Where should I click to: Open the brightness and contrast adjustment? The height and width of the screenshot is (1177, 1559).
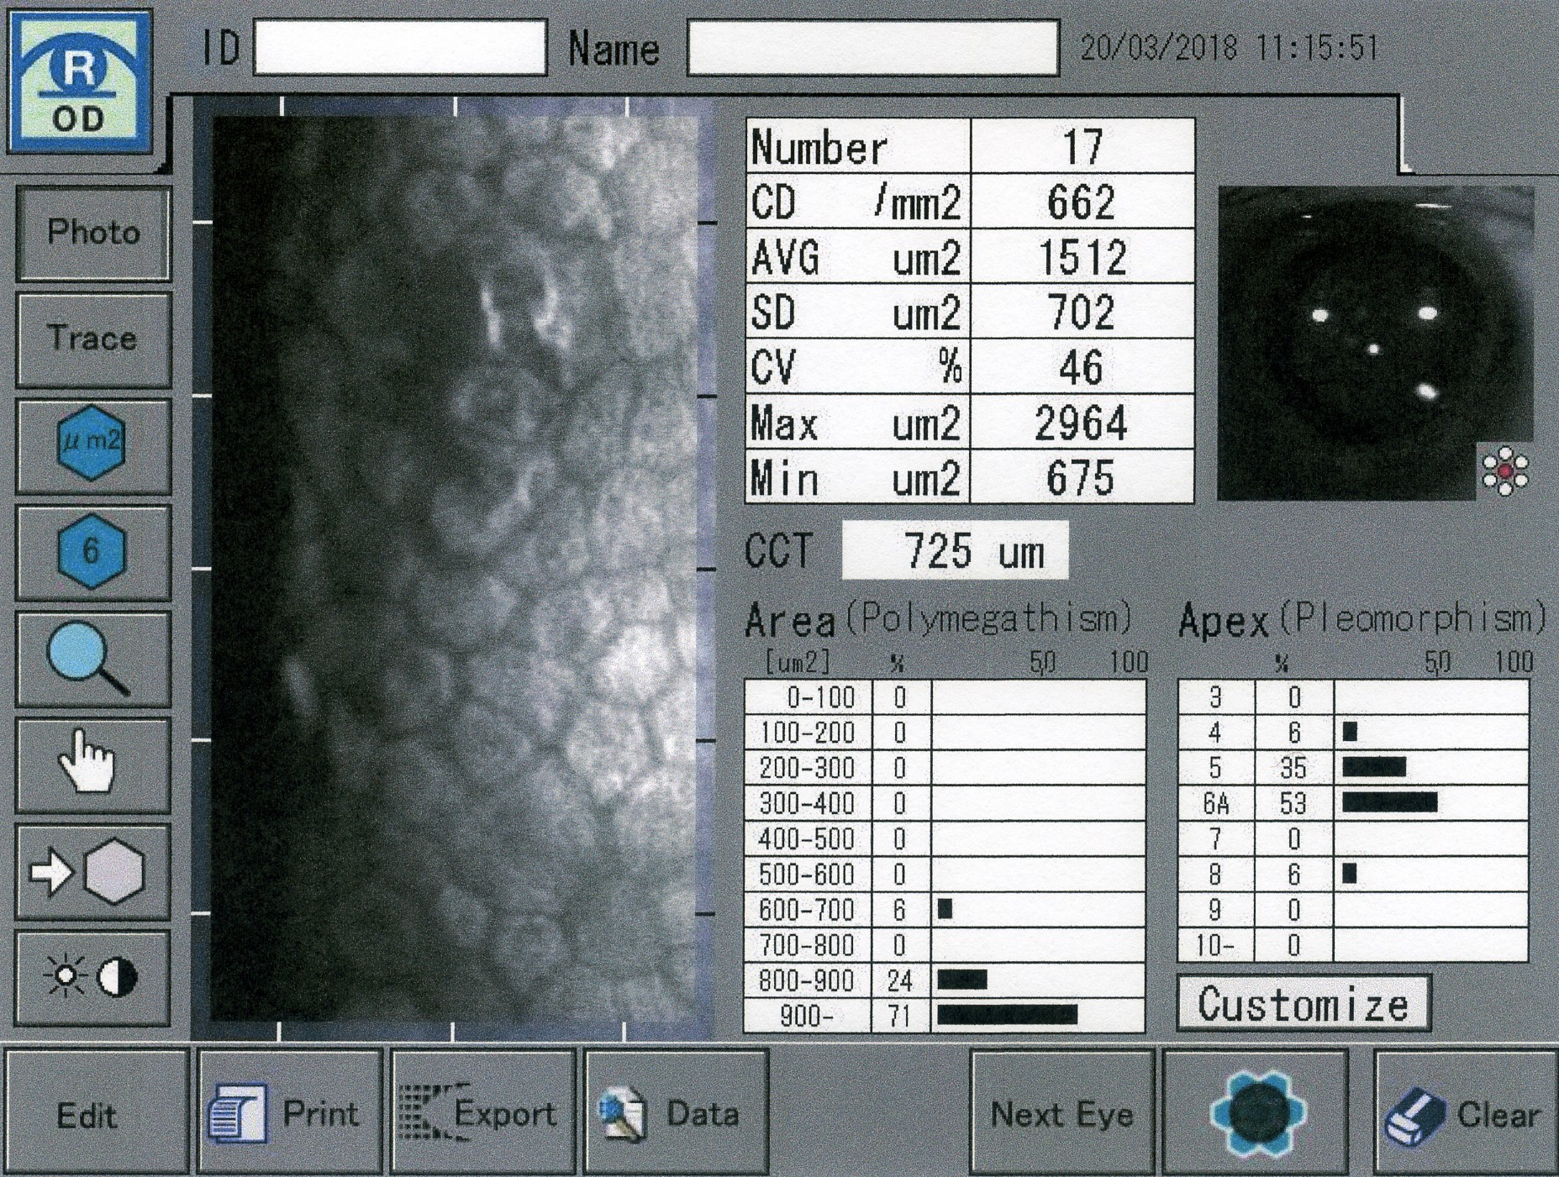click(x=92, y=977)
